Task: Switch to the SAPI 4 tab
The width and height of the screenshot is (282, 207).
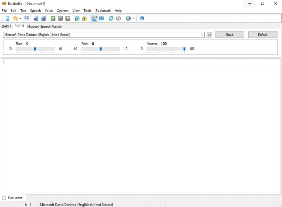Action: coord(7,26)
